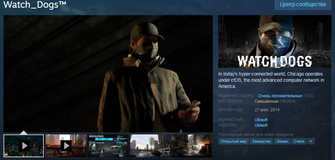Click the Стелс tag
Image resolution: width=335 pixels, height=160 pixels.
[299, 141]
